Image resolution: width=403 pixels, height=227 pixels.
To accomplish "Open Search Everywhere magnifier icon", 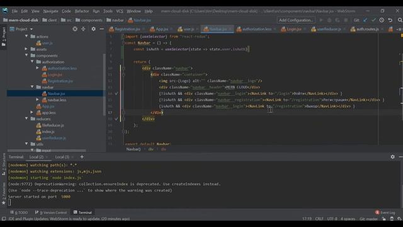I will click(x=400, y=20).
